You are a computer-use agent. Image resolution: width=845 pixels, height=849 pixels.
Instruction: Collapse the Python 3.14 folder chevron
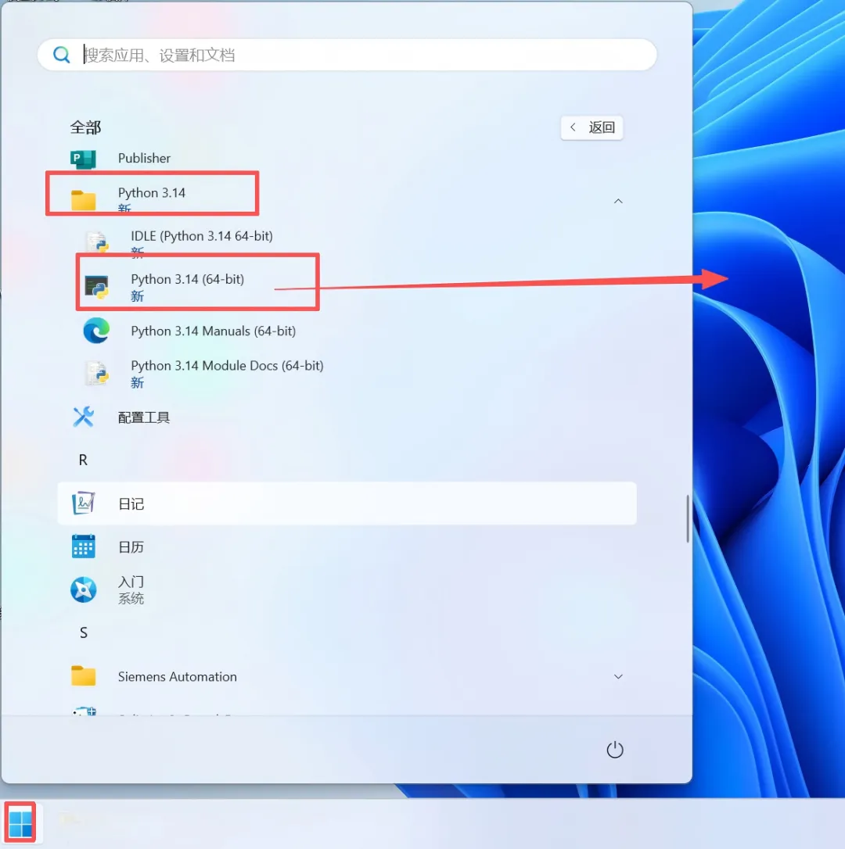[x=618, y=201]
